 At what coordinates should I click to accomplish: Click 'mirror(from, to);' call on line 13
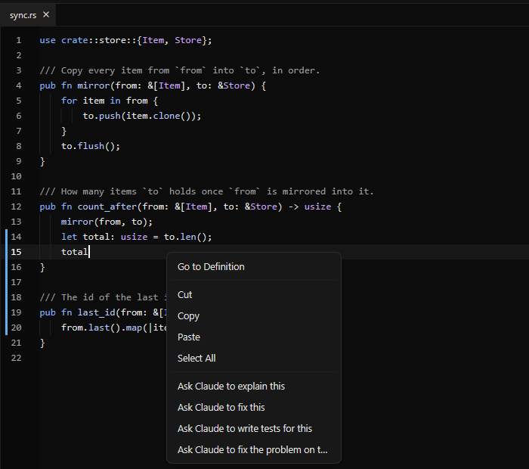pyautogui.click(x=107, y=222)
